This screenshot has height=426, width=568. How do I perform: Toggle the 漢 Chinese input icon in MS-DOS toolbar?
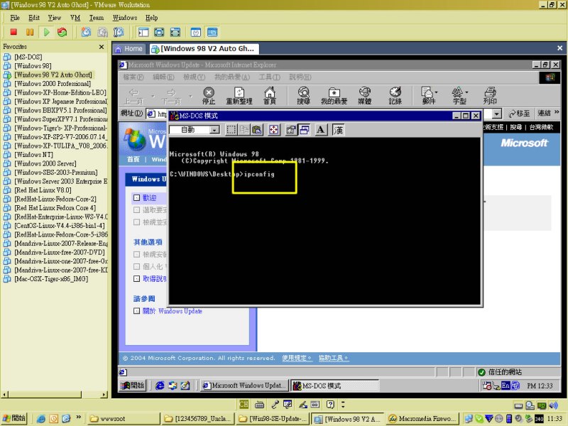click(339, 130)
